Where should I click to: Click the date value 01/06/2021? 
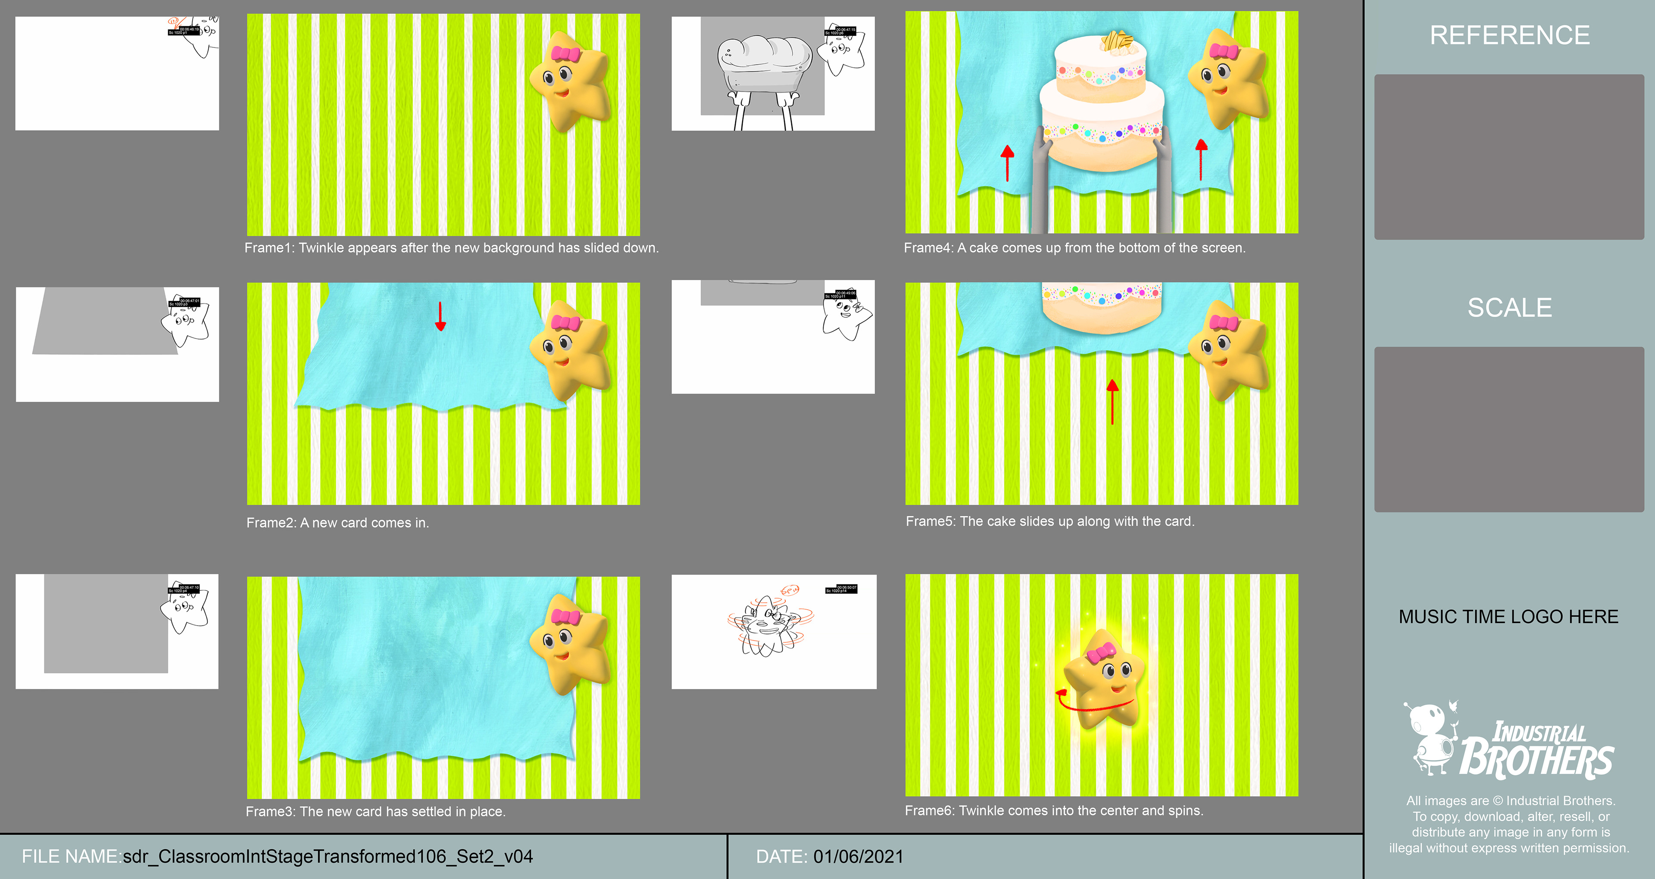pyautogui.click(x=859, y=857)
